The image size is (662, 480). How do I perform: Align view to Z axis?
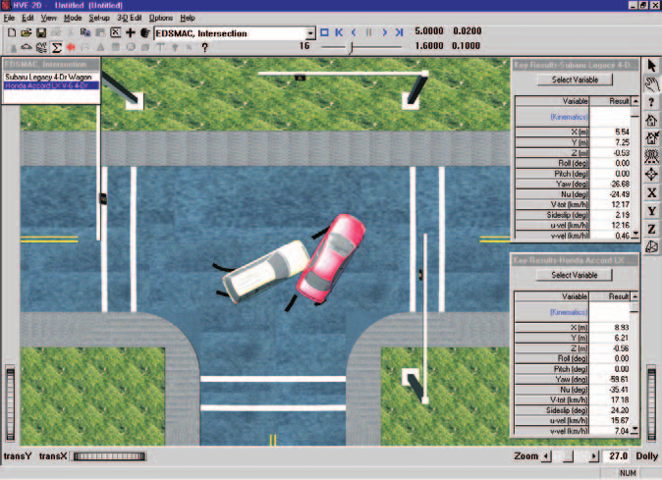(651, 229)
